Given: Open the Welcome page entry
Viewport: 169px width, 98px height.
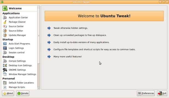Looking at the screenshot, I should 20,8.
